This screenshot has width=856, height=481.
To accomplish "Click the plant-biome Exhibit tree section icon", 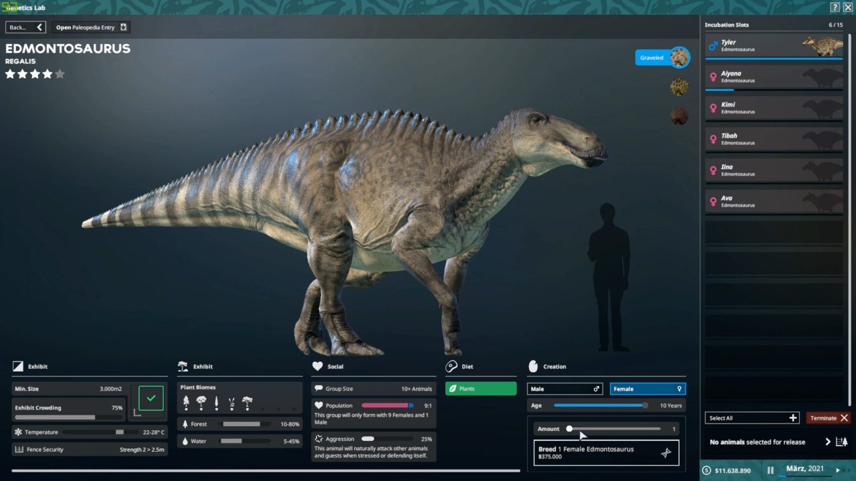I will [x=183, y=366].
